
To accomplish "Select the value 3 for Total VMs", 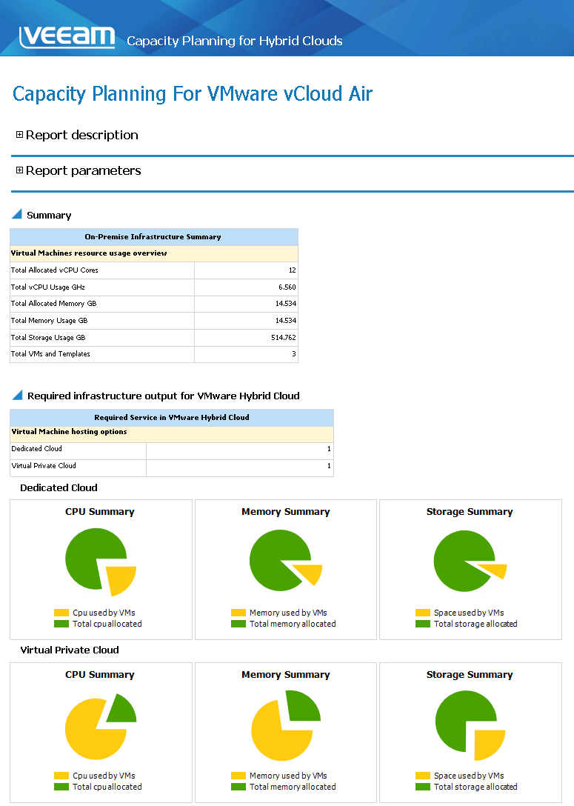I will click(x=294, y=354).
